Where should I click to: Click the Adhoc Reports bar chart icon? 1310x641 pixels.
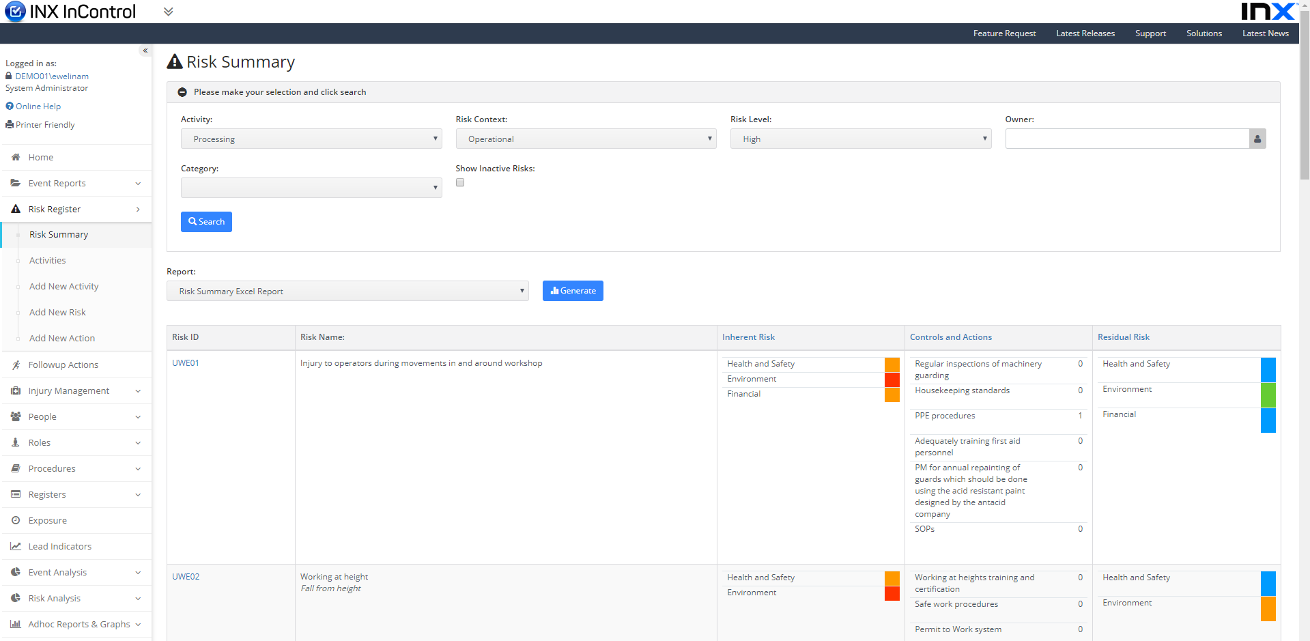16,624
